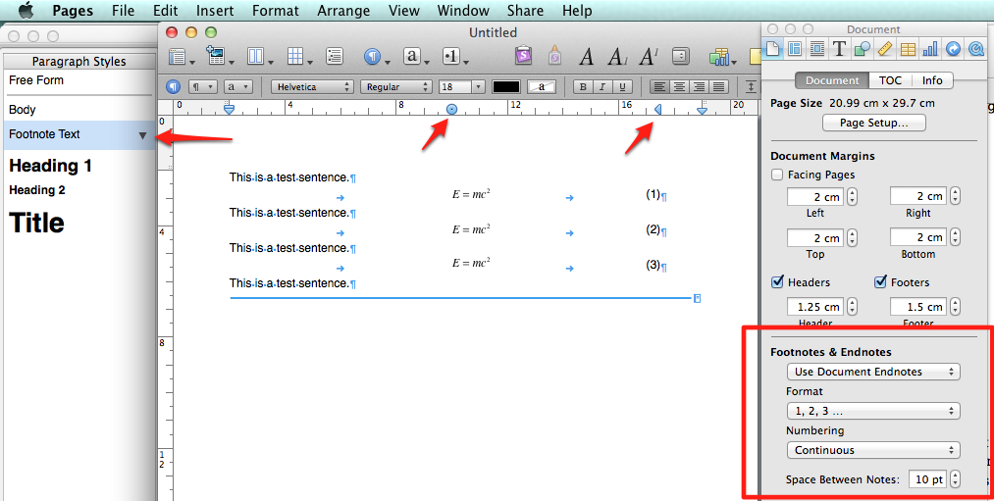The height and width of the screenshot is (501, 994).
Task: Open the Graphic inspector shapes icon
Action: [x=862, y=48]
